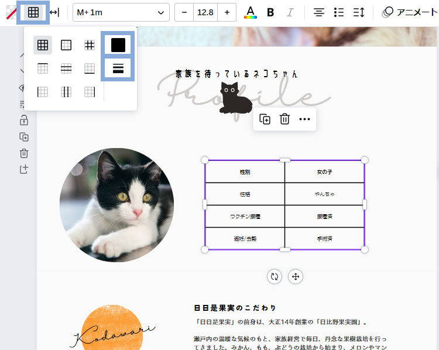Image resolution: width=439 pixels, height=350 pixels.
Task: Click the transparent background color icon
Action: pyautogui.click(x=11, y=13)
